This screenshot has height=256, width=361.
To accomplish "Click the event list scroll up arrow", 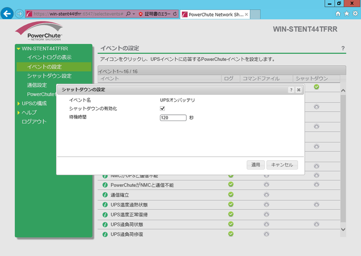I will (x=343, y=91).
